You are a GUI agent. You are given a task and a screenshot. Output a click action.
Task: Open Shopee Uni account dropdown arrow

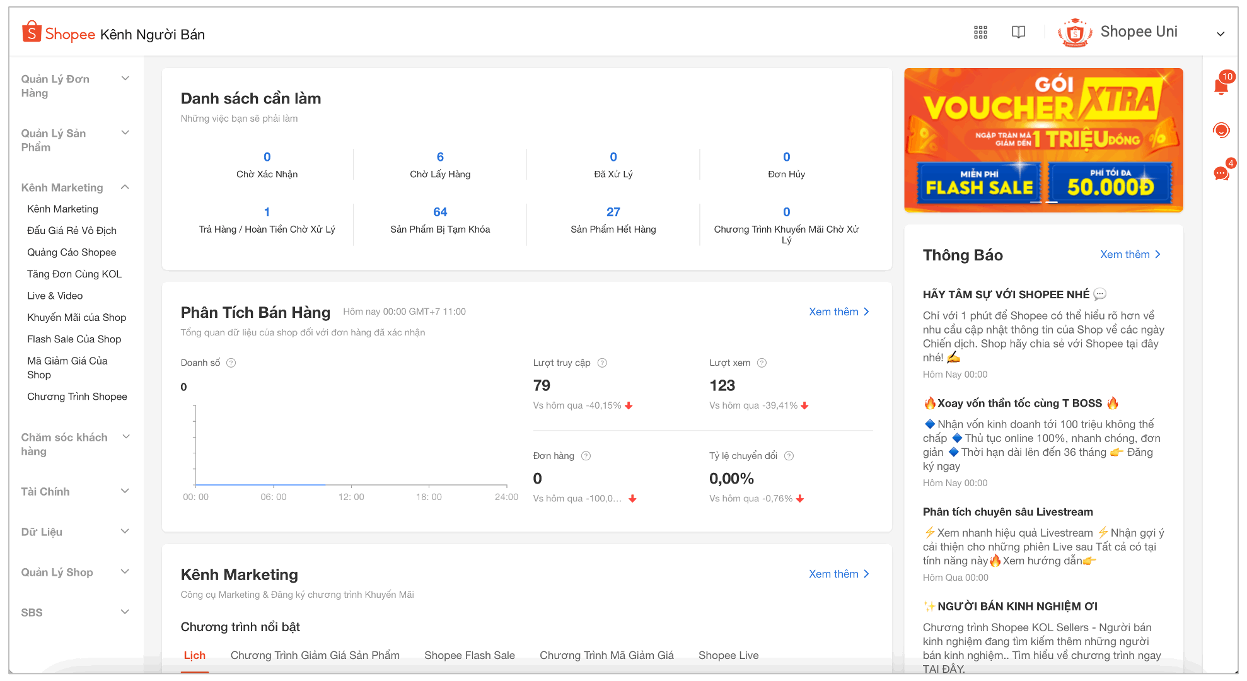(1220, 33)
